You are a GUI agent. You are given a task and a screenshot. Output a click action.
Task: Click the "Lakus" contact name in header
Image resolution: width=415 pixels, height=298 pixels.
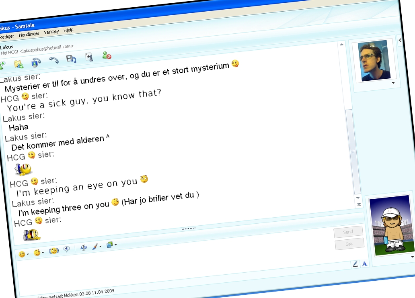[6, 47]
